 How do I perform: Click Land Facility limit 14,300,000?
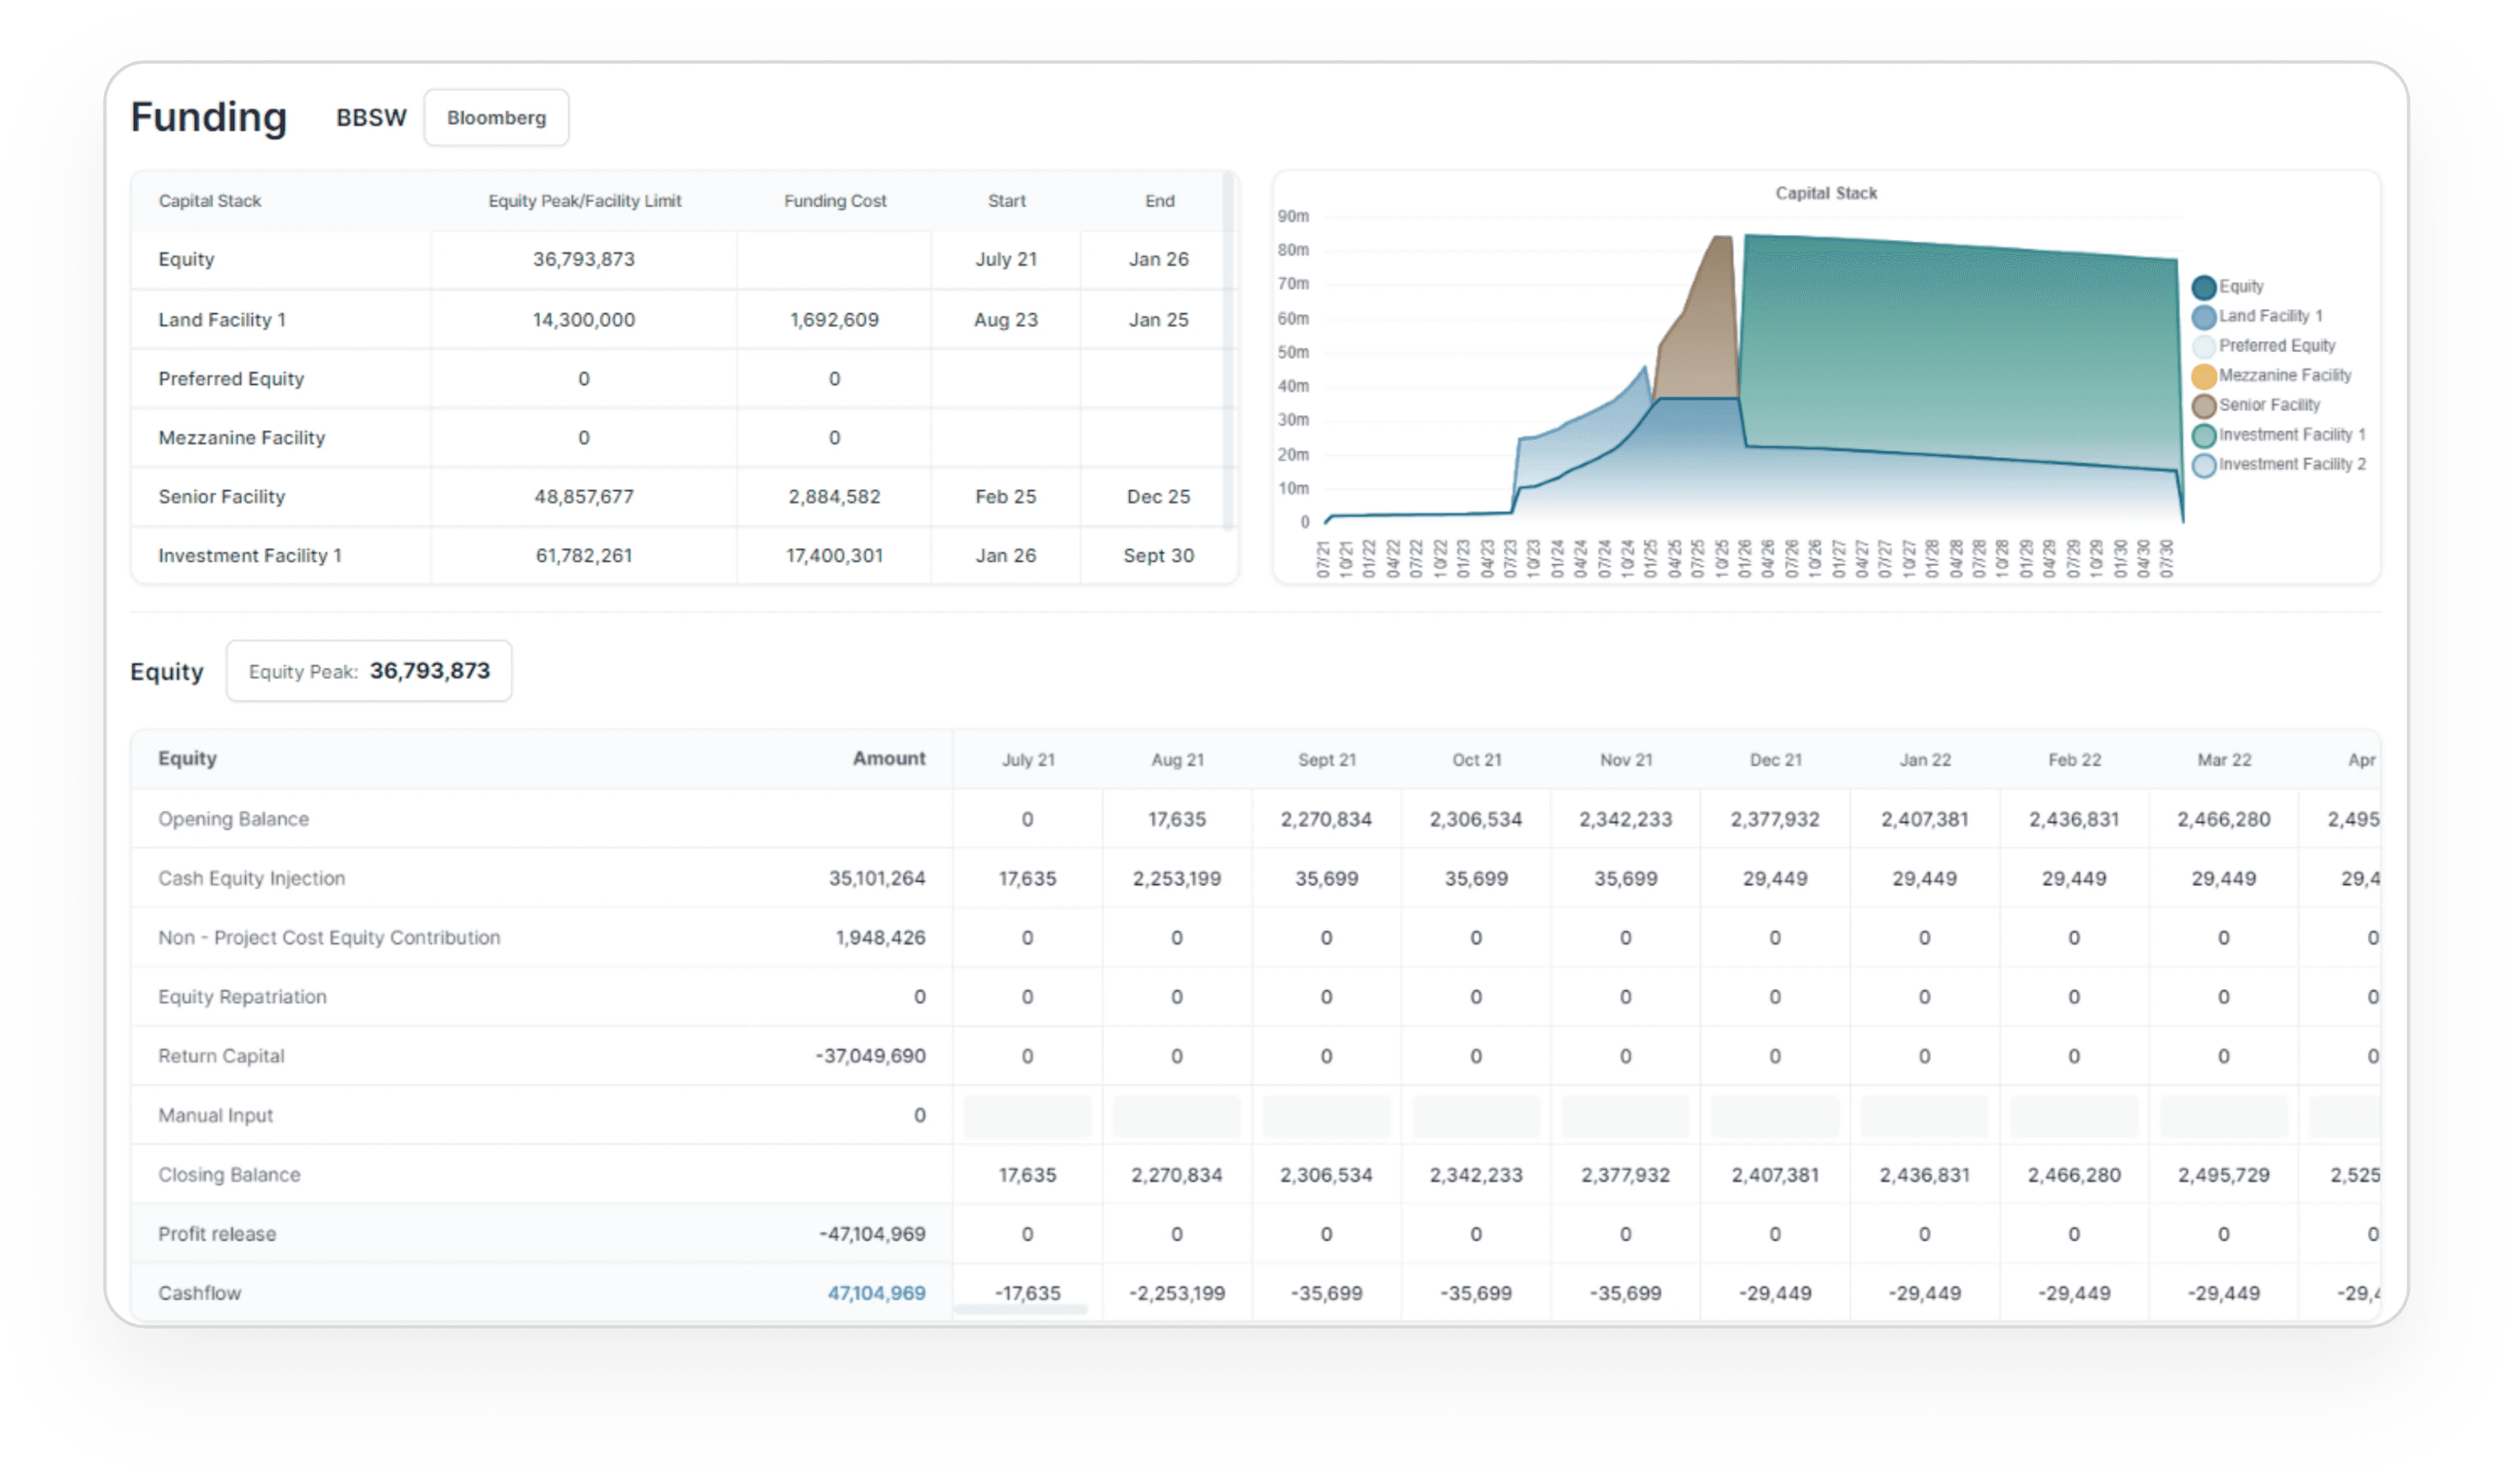[584, 320]
